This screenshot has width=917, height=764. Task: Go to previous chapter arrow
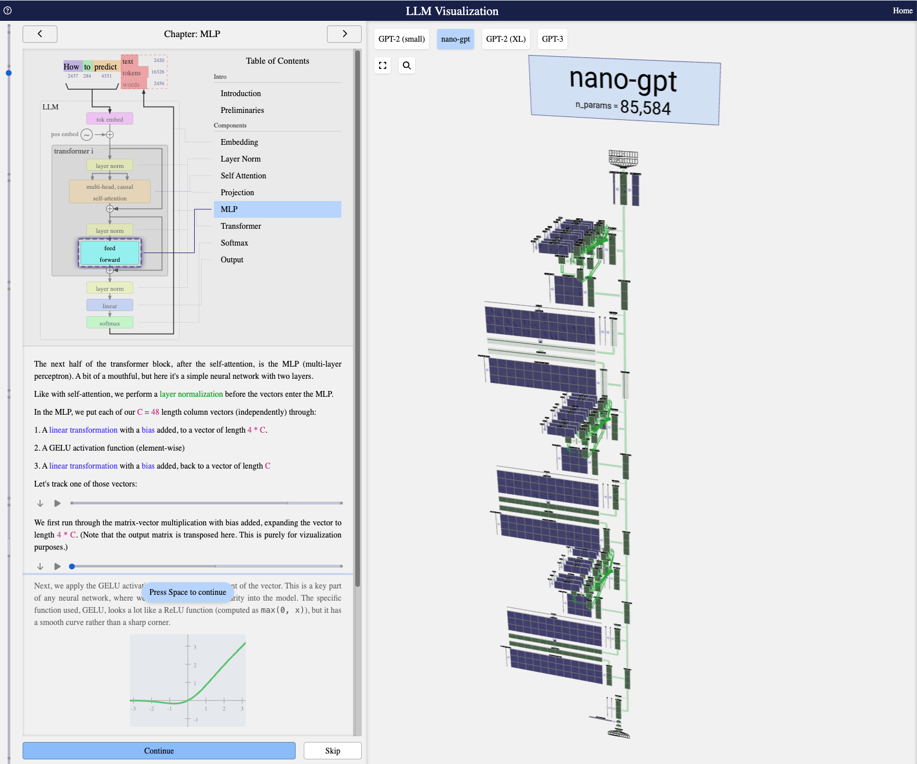tap(40, 34)
